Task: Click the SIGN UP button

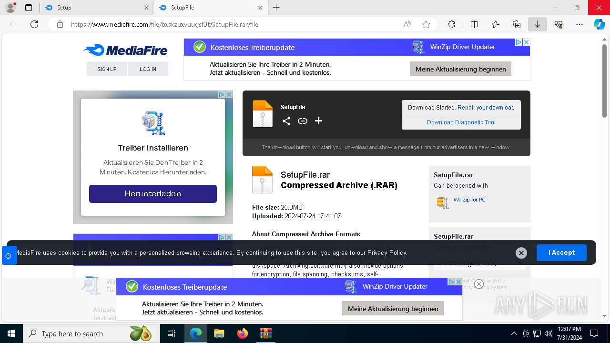Action: pos(107,69)
